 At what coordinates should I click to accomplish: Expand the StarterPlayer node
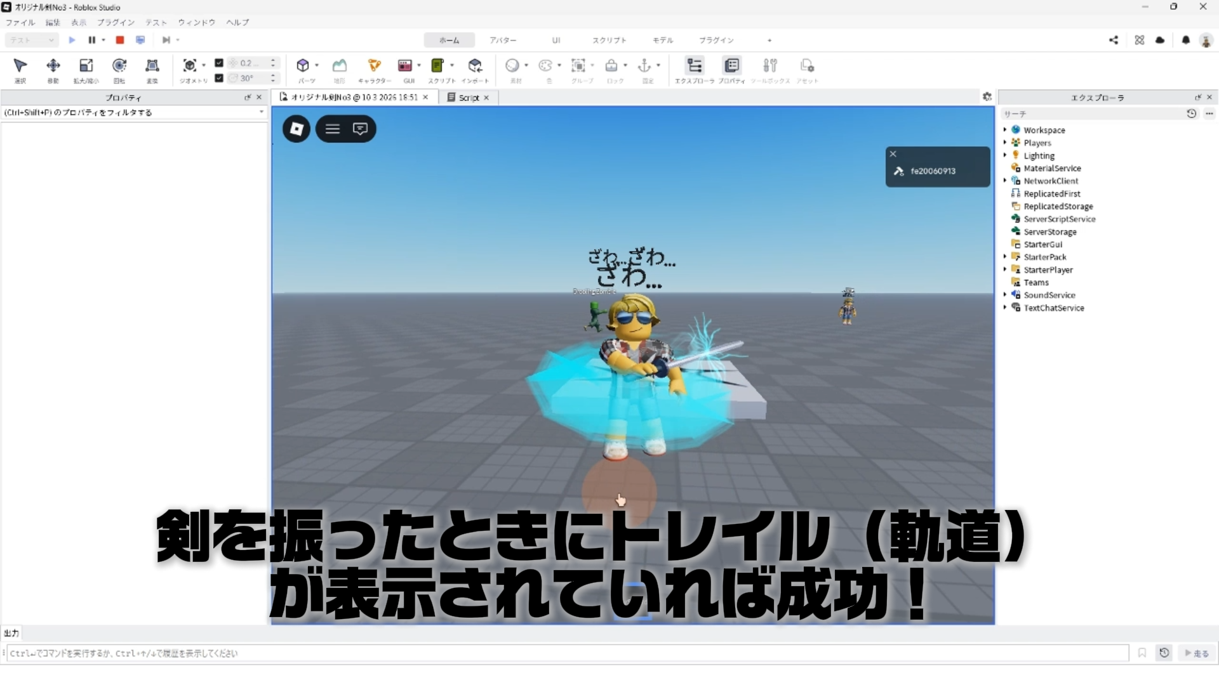(1005, 270)
